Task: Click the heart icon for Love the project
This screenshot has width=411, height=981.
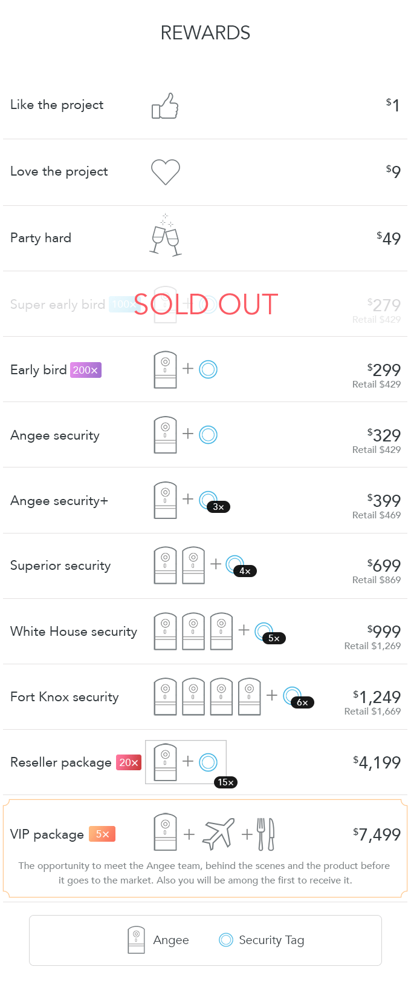Action: tap(166, 172)
